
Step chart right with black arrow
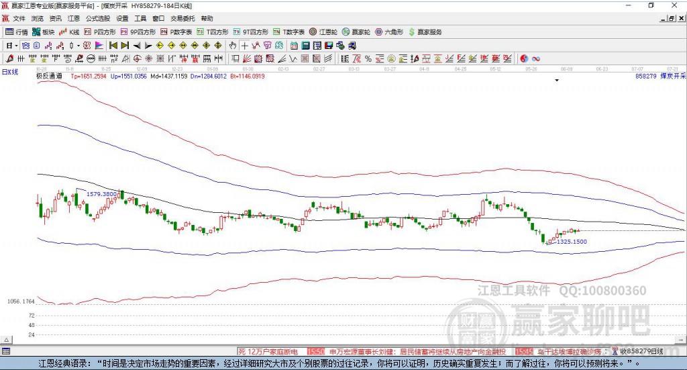[x=148, y=46]
